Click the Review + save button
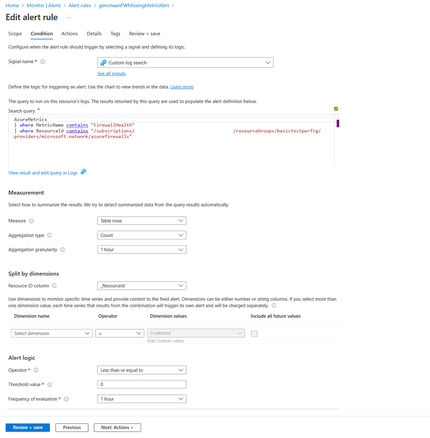Image resolution: width=430 pixels, height=438 pixels. 27,427
